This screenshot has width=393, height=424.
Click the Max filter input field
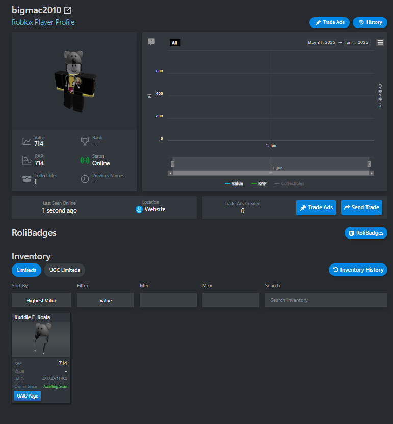(231, 300)
